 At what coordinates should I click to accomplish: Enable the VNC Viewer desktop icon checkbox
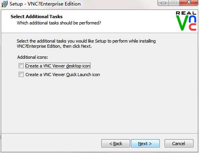click(21, 66)
